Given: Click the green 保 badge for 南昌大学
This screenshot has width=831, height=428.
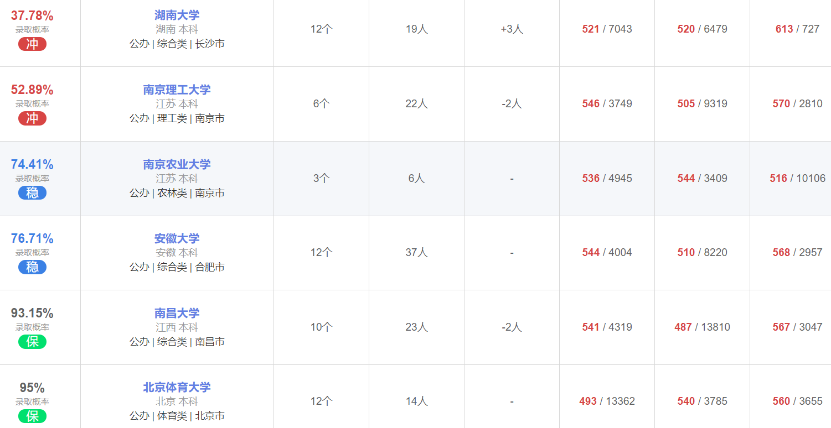Looking at the screenshot, I should 32,342.
